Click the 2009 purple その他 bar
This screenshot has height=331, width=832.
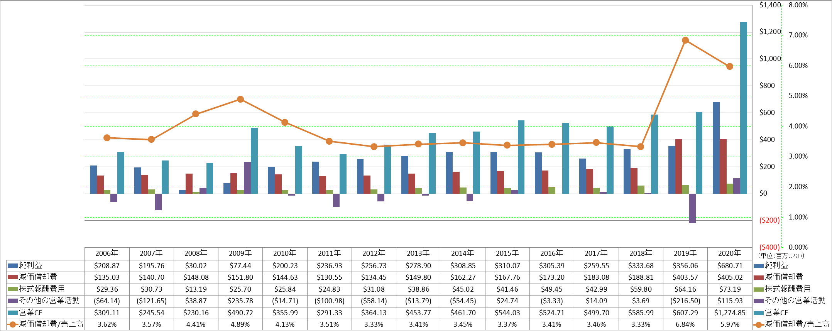pyautogui.click(x=247, y=178)
